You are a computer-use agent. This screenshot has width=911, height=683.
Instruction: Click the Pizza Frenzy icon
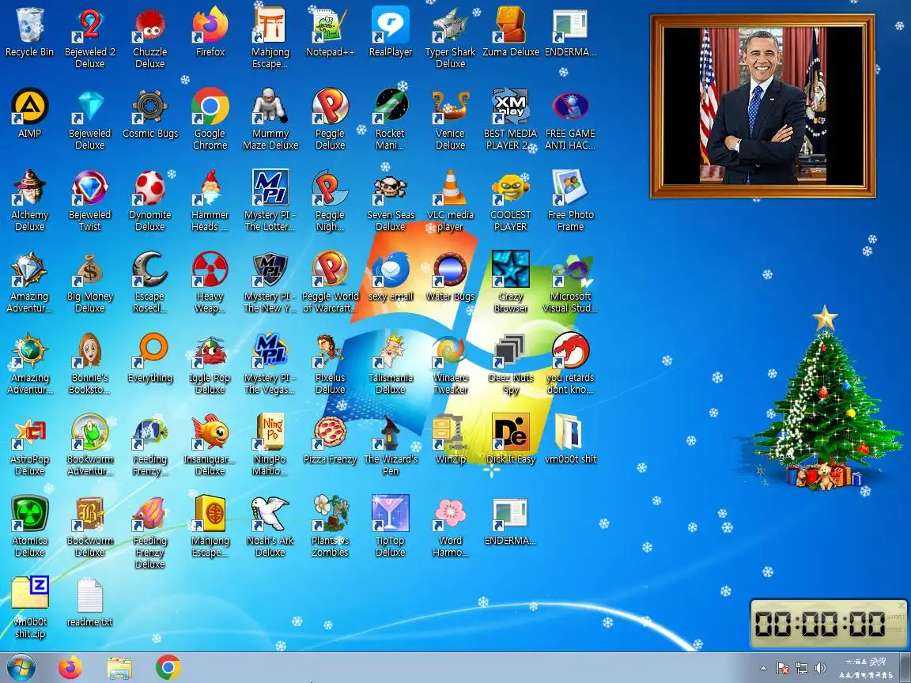click(330, 439)
